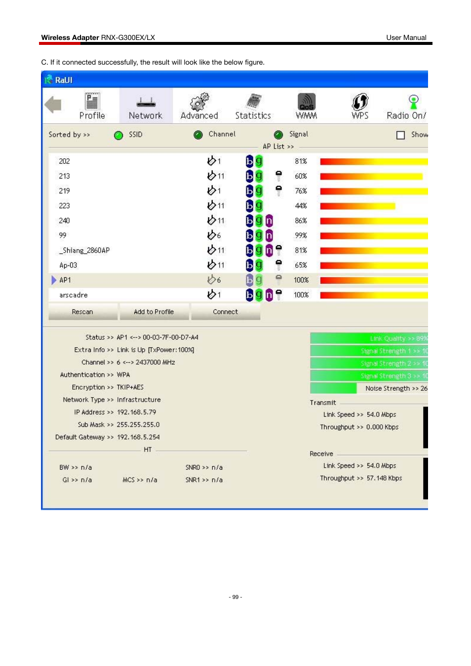
Task: Sort AP list by SSID
Action: pos(118,135)
